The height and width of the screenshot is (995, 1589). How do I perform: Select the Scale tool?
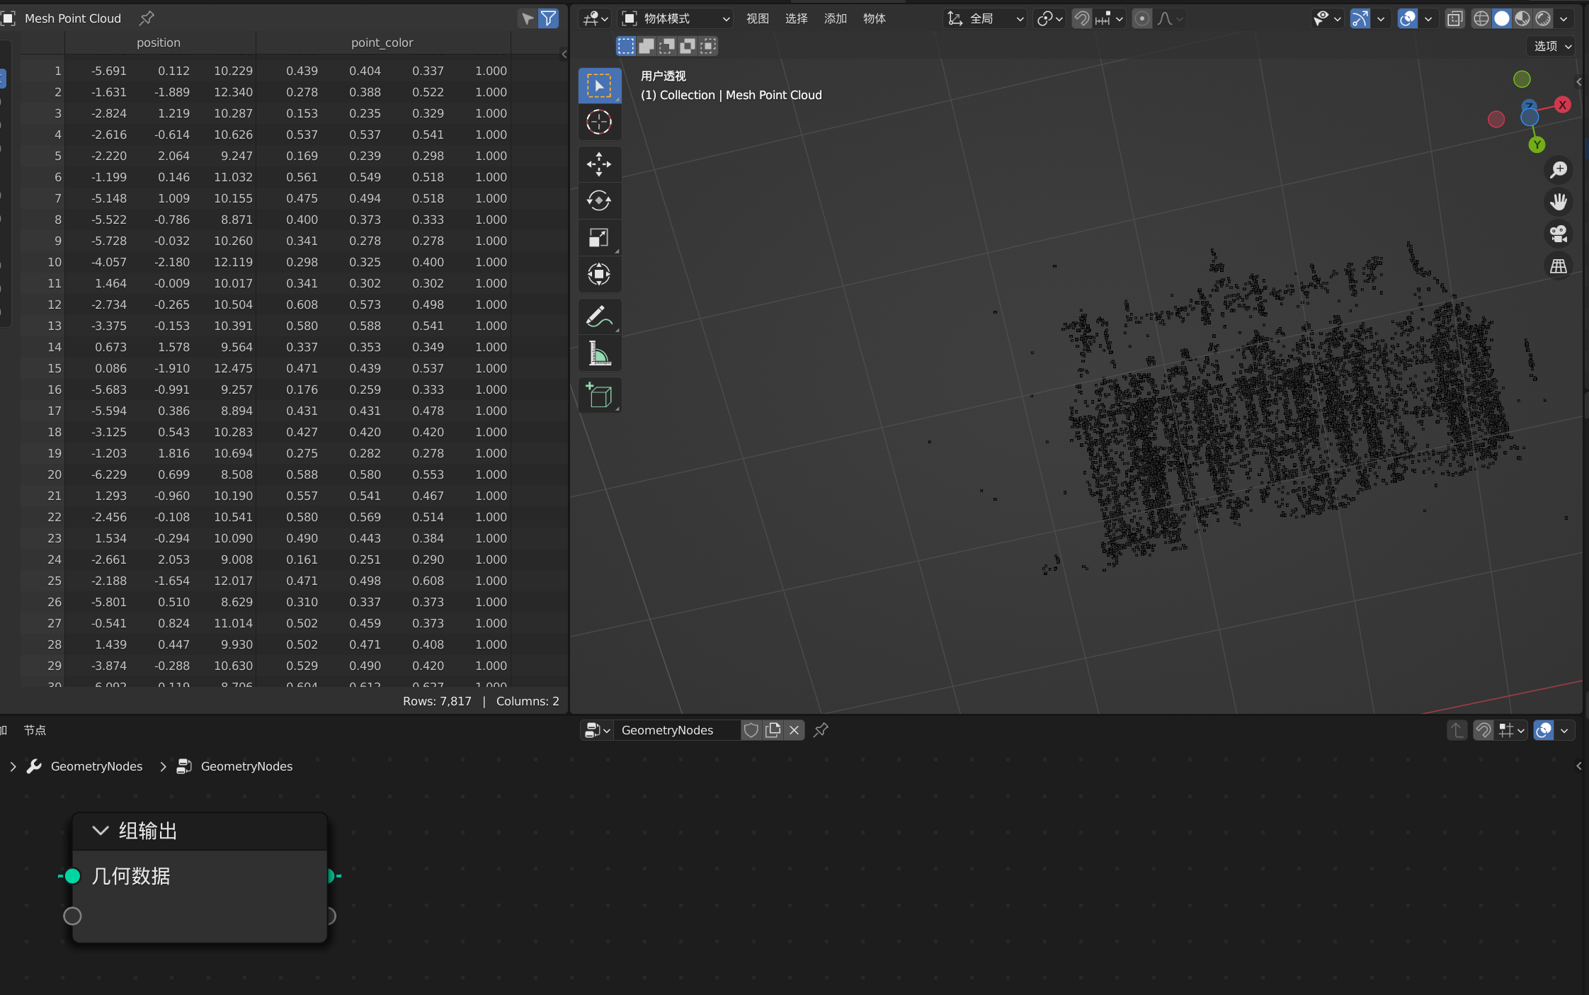598,237
